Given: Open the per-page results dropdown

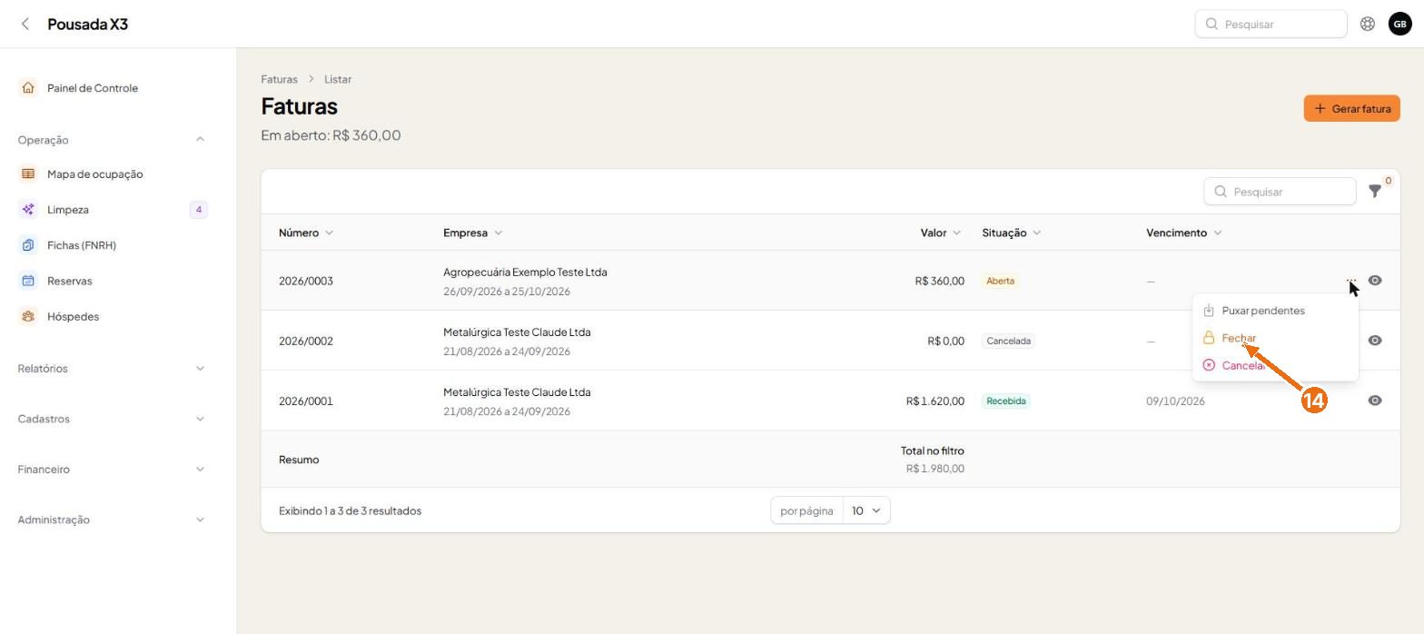Looking at the screenshot, I should pyautogui.click(x=866, y=510).
